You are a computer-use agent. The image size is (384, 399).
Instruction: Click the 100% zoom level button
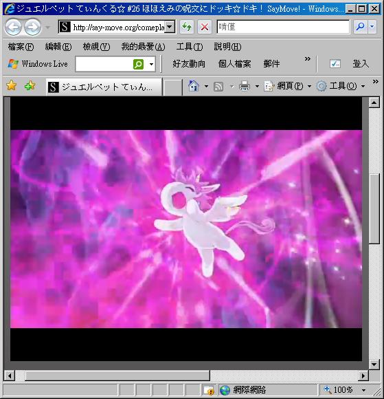tap(339, 390)
